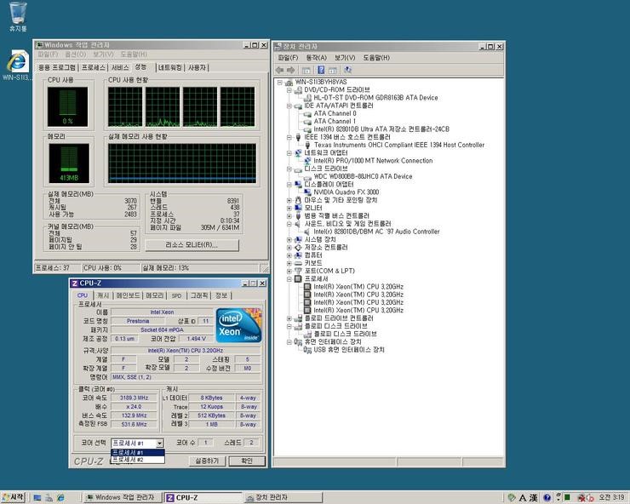Click the 漢 Hanja IME icon in the tray
This screenshot has height=504, width=630.
pyautogui.click(x=534, y=497)
